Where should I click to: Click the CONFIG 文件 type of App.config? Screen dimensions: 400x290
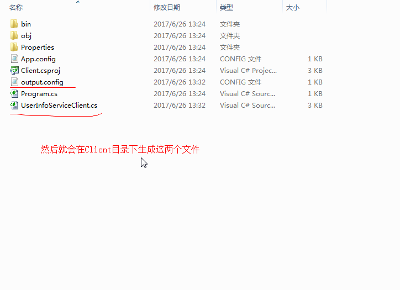(240, 59)
